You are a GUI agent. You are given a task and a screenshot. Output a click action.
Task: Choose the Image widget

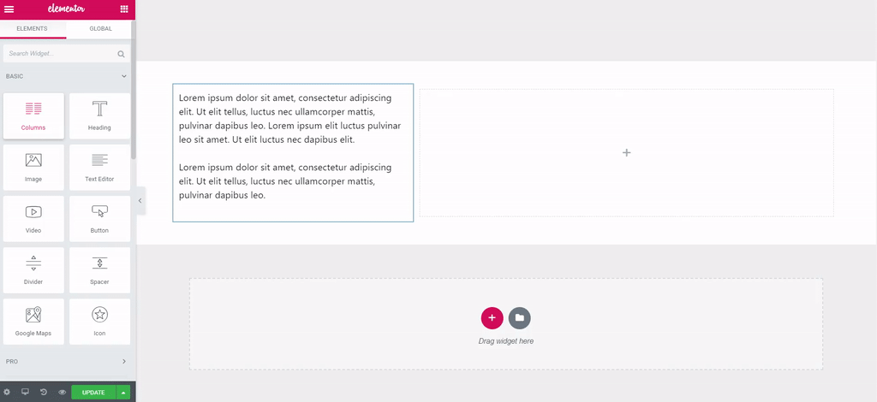[x=33, y=167]
